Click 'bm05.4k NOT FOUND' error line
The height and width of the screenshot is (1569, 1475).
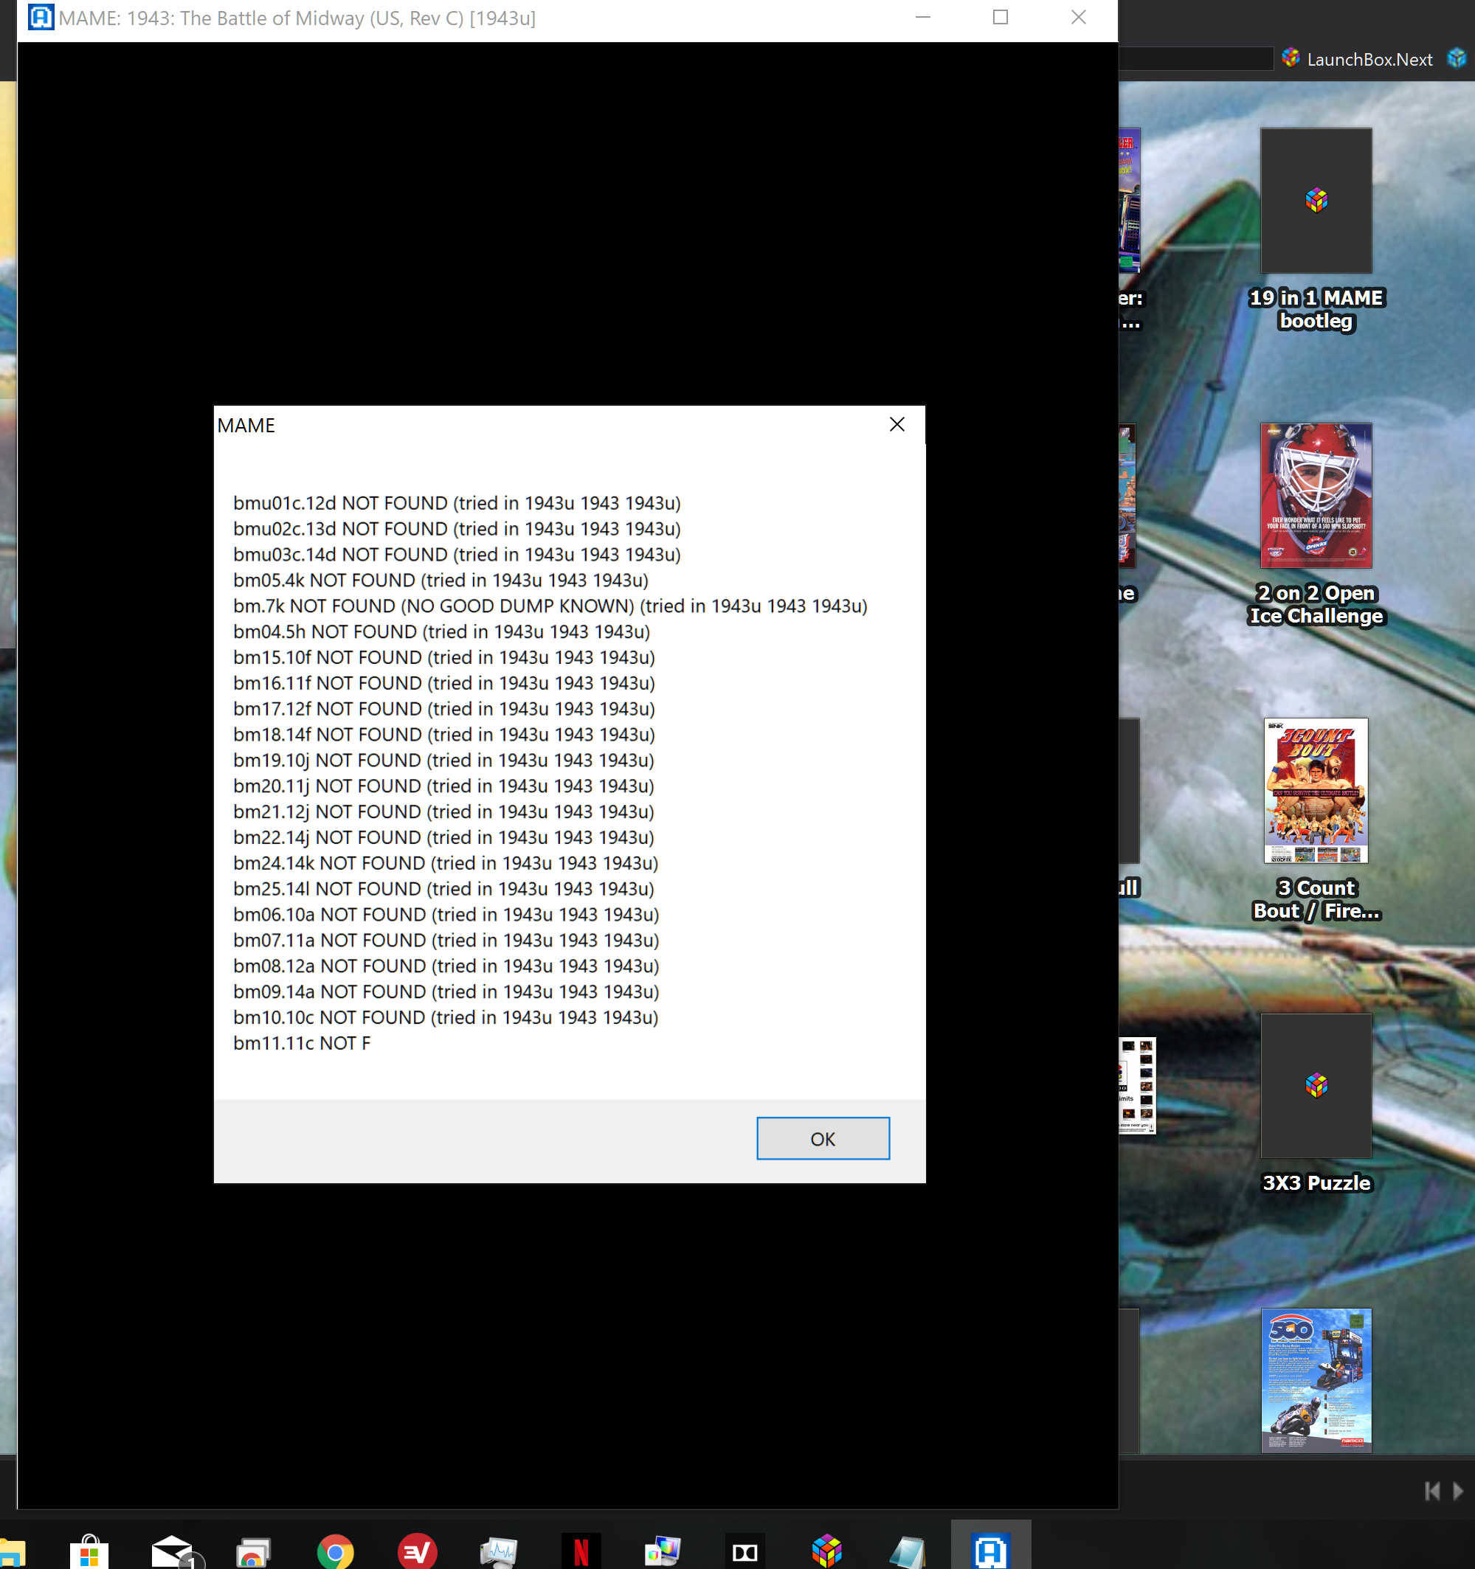click(x=441, y=580)
